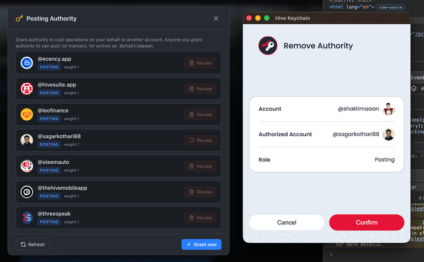
Task: Click the loading Revoke button for @sagarkothari88
Action: (200, 141)
